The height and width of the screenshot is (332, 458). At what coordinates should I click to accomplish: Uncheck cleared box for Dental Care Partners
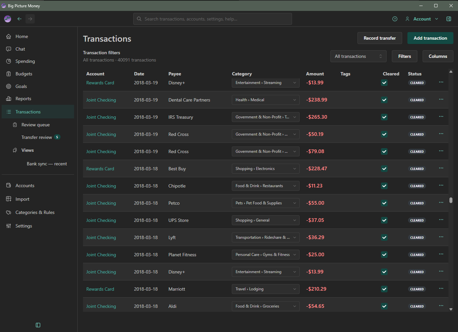384,100
